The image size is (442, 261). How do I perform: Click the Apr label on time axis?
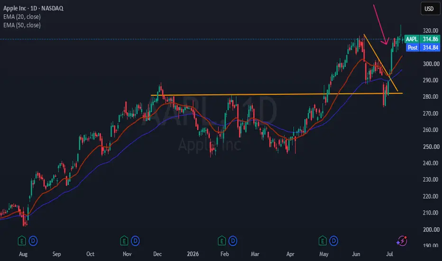(x=290, y=254)
